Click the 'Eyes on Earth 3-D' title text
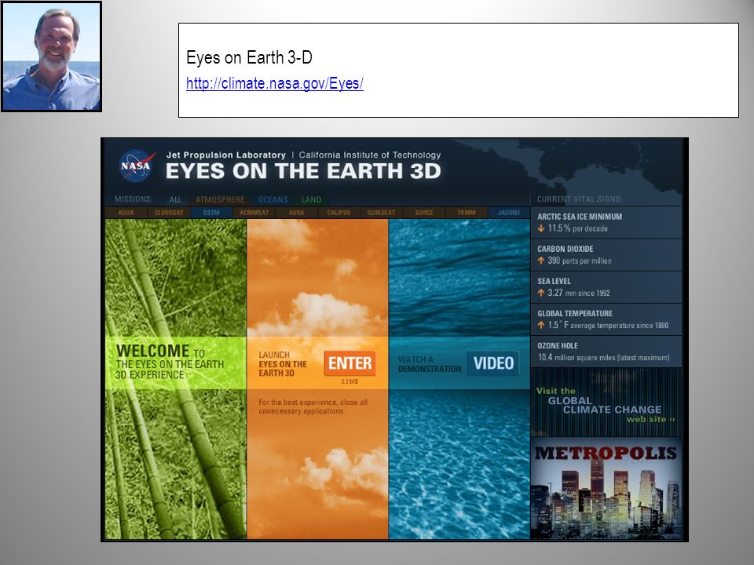754x565 pixels. [x=249, y=57]
